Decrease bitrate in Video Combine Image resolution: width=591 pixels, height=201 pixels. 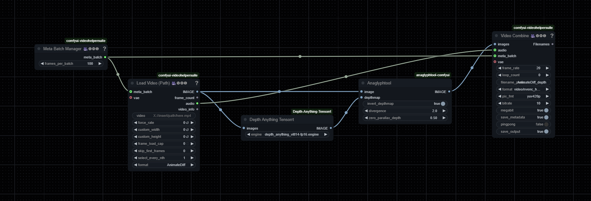pos(500,103)
